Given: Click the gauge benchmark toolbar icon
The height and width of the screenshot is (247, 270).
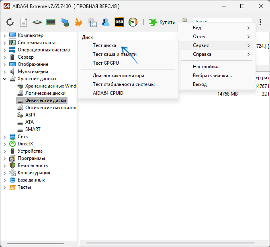Looking at the screenshot, I should (133, 22).
